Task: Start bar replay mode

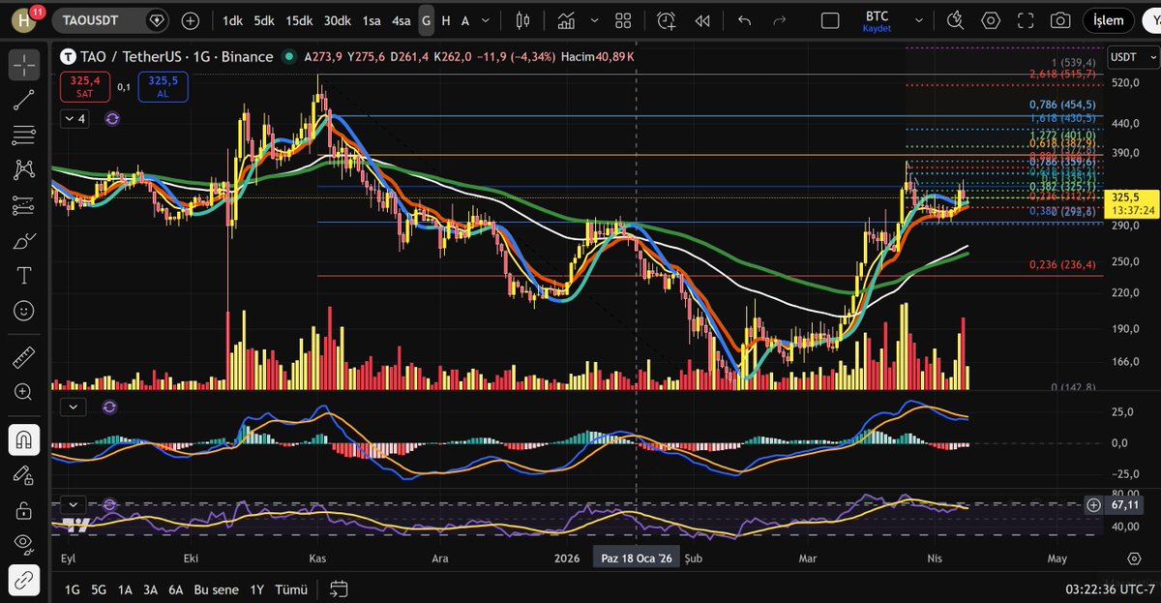Action: coord(704,20)
